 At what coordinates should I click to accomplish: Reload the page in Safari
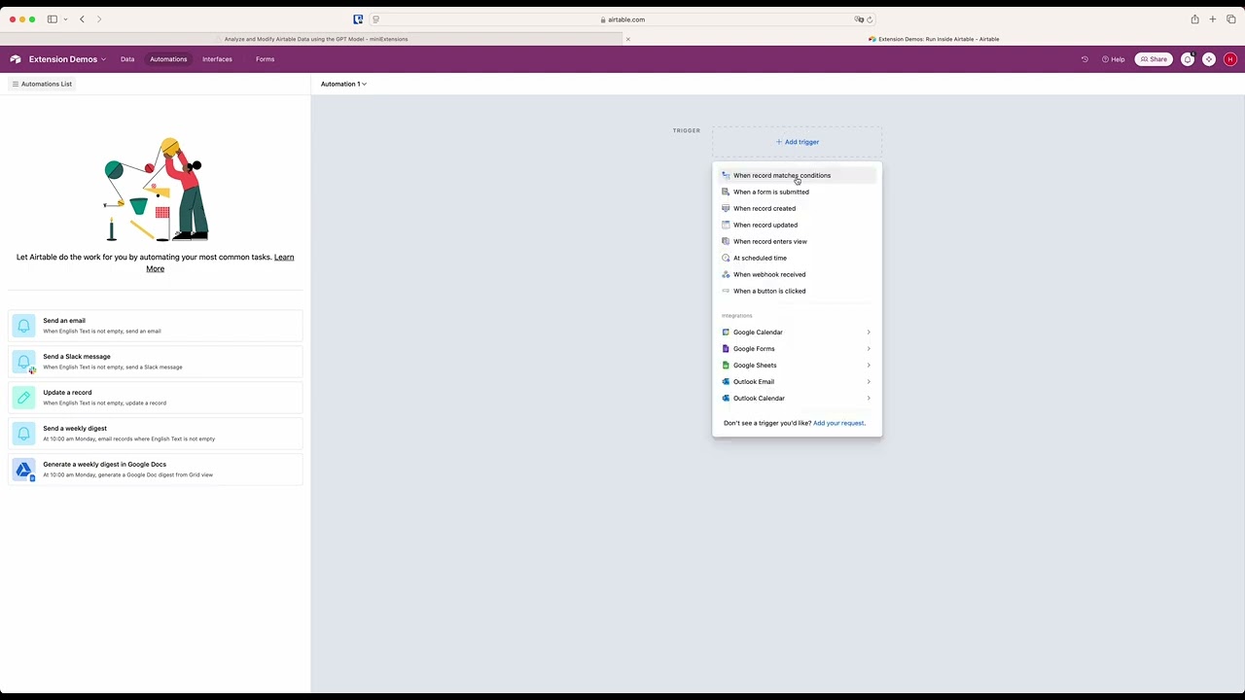coord(869,19)
